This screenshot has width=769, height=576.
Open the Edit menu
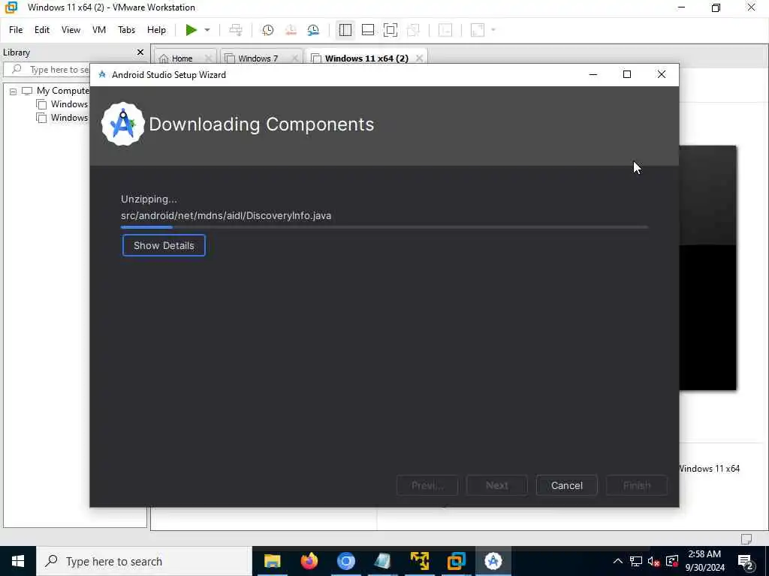click(x=42, y=30)
